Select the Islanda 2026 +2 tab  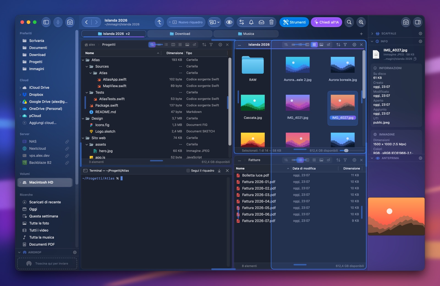coord(114,34)
